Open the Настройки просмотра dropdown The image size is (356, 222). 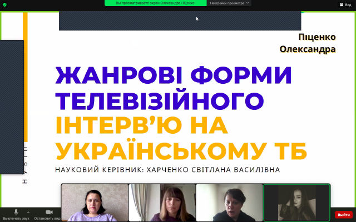point(229,3)
